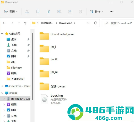
Task: Select the QQBrowser folder icon
Action: pyautogui.click(x=44, y=86)
